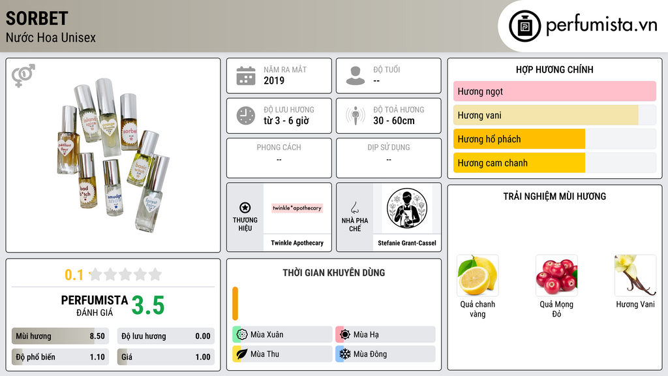
Task: Click the green 3.5 Perfumista score
Action: point(148,305)
